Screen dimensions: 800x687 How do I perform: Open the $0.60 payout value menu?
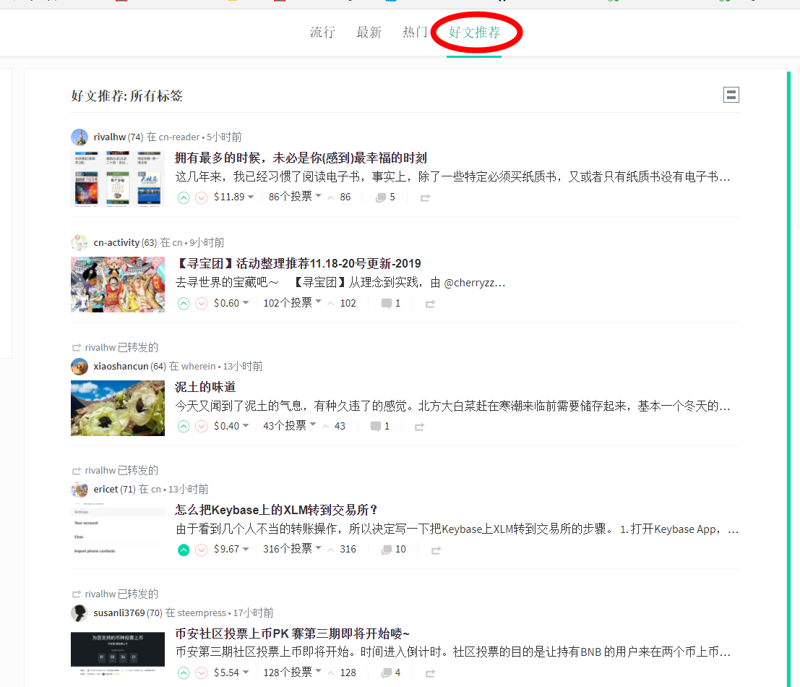(x=227, y=303)
